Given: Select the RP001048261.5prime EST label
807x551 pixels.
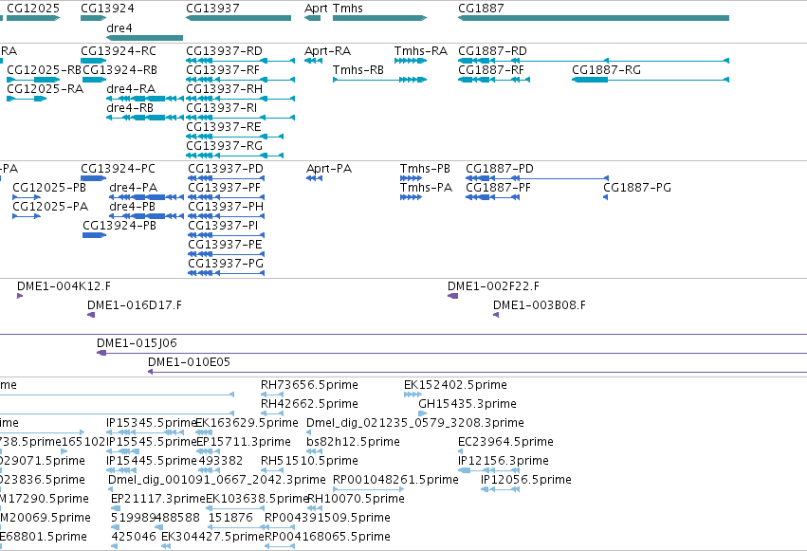Looking at the screenshot, I should (x=395, y=480).
